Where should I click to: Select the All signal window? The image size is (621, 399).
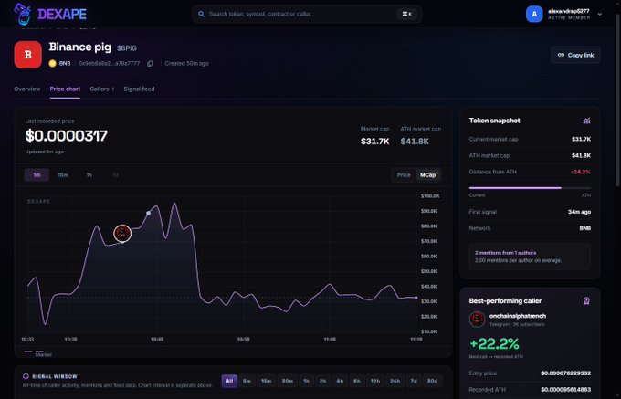(x=229, y=381)
